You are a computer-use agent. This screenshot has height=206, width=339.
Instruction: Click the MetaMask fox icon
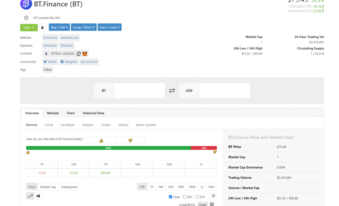tap(85, 54)
